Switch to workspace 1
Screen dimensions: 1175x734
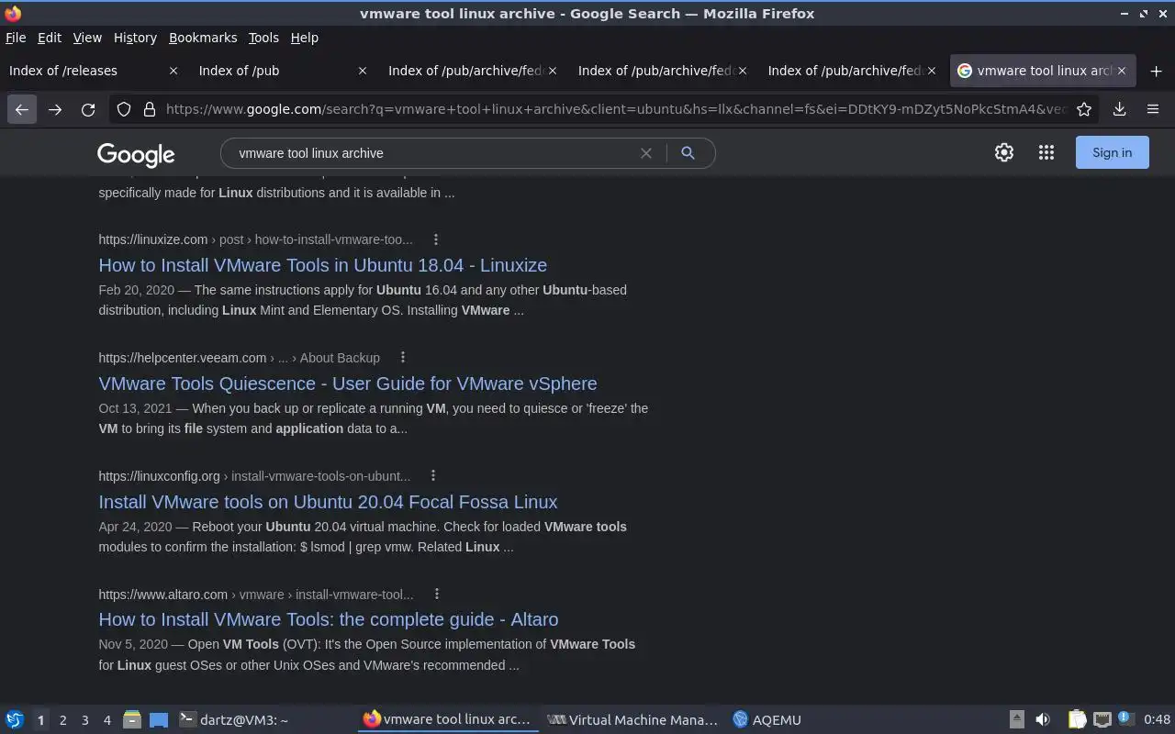tap(40, 719)
